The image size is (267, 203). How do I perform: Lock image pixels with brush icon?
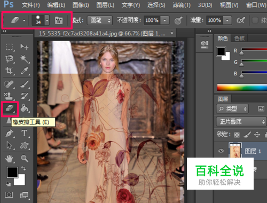247,135
